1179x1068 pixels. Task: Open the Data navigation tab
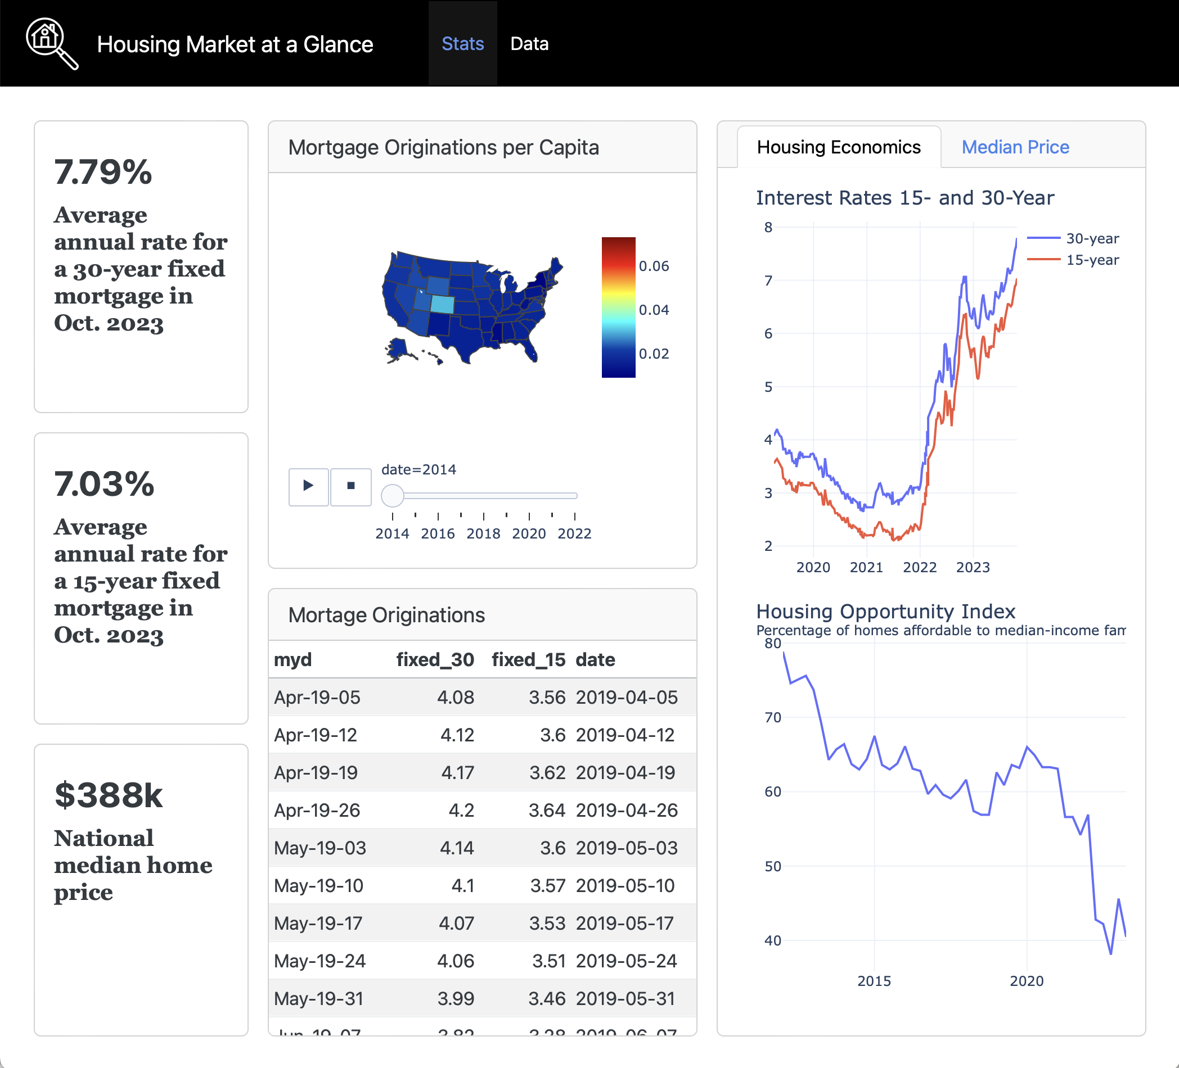(x=529, y=44)
